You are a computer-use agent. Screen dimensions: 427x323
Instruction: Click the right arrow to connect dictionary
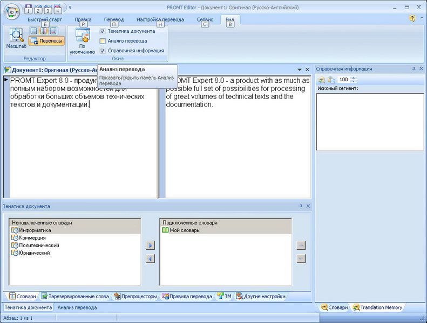pos(151,245)
